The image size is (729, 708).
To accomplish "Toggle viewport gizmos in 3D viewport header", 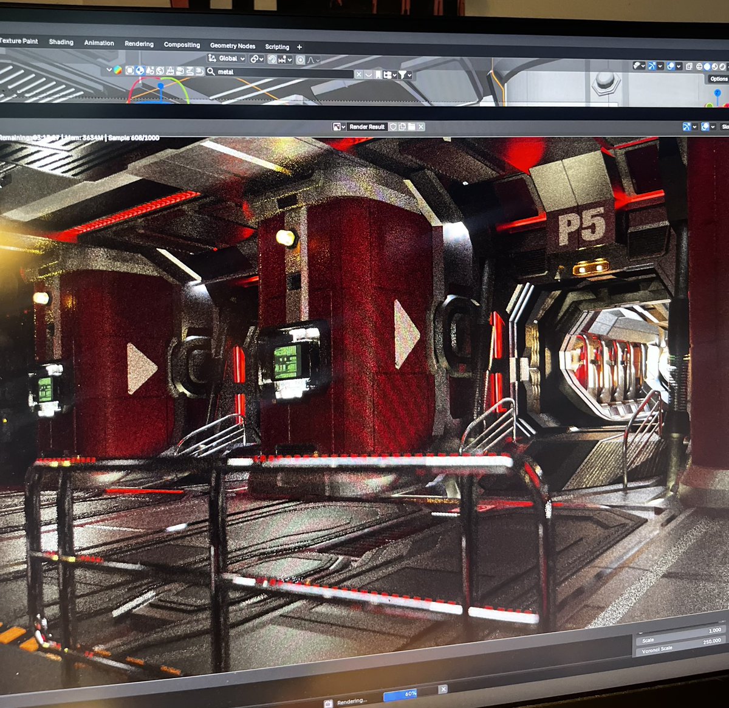I will click(652, 66).
